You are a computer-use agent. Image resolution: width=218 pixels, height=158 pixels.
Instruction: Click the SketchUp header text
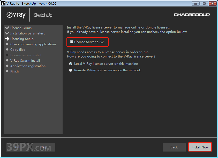[43, 15]
